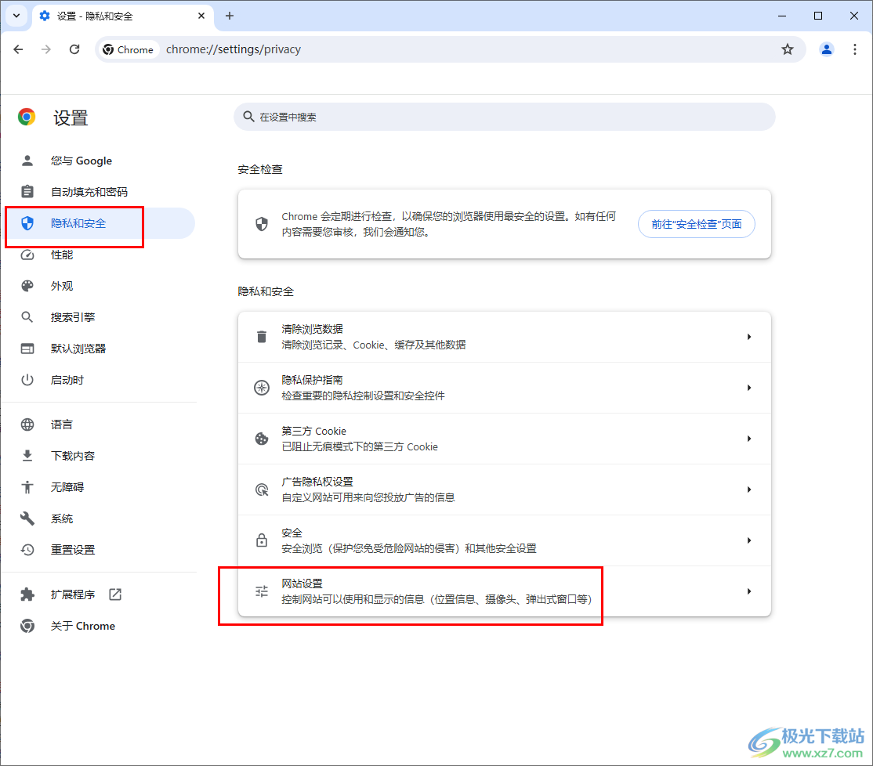Expand arrow for 第三方 Cookie
The height and width of the screenshot is (766, 873).
click(x=749, y=439)
